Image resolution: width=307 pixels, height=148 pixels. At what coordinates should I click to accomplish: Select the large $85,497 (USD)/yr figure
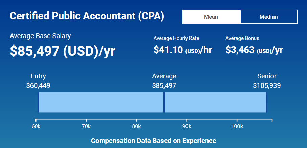63,51
